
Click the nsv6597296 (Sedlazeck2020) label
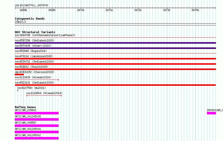pos(35,40)
